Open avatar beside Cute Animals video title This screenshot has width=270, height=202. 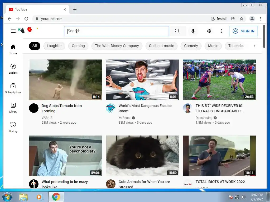click(x=110, y=184)
